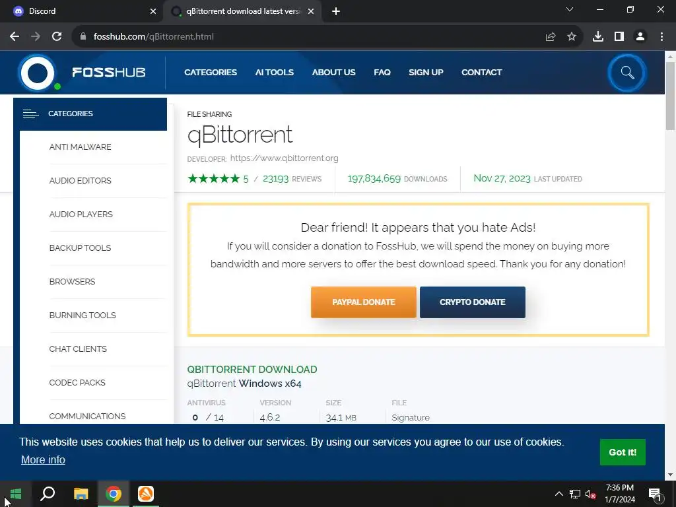Image resolution: width=676 pixels, height=507 pixels.
Task: Select BROWSERS category
Action: pyautogui.click(x=72, y=281)
